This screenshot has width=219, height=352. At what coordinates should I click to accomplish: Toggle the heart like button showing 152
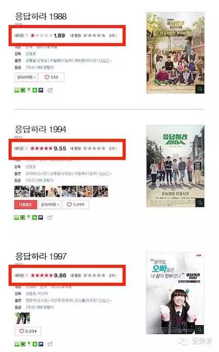tap(52, 77)
